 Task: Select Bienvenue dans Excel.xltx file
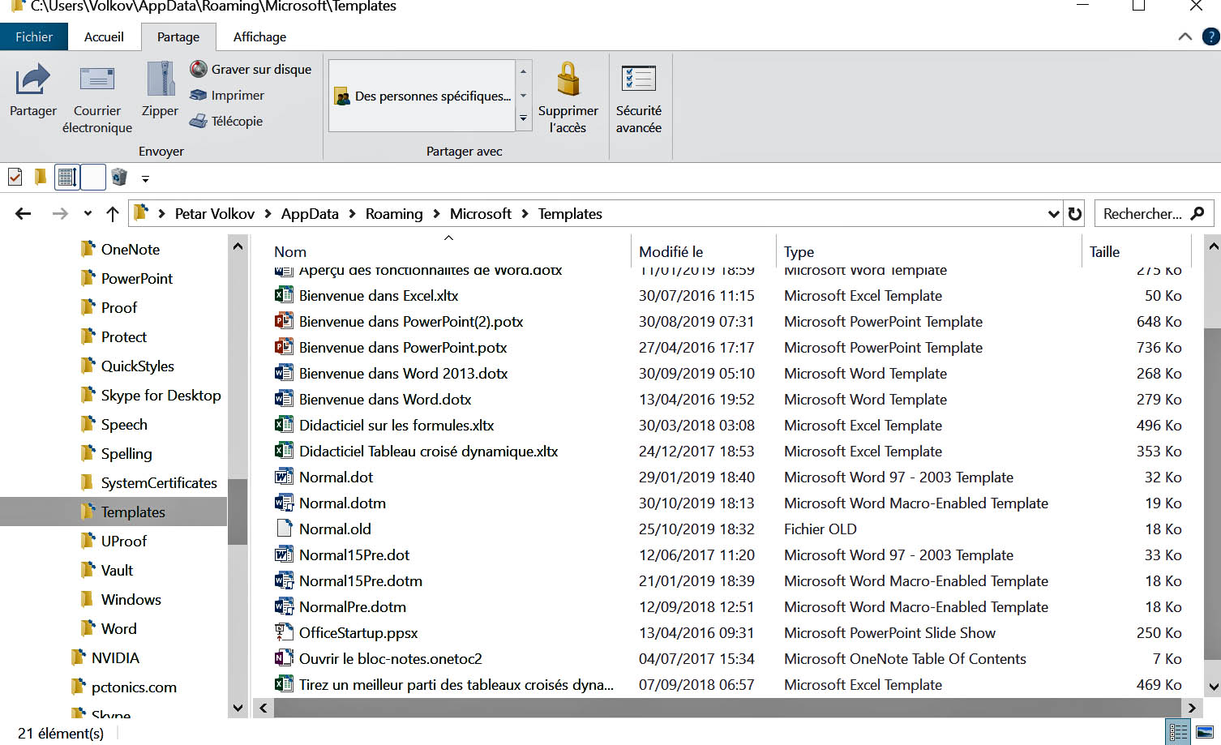click(379, 296)
